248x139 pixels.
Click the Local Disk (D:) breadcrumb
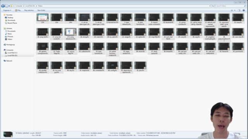click(30, 6)
